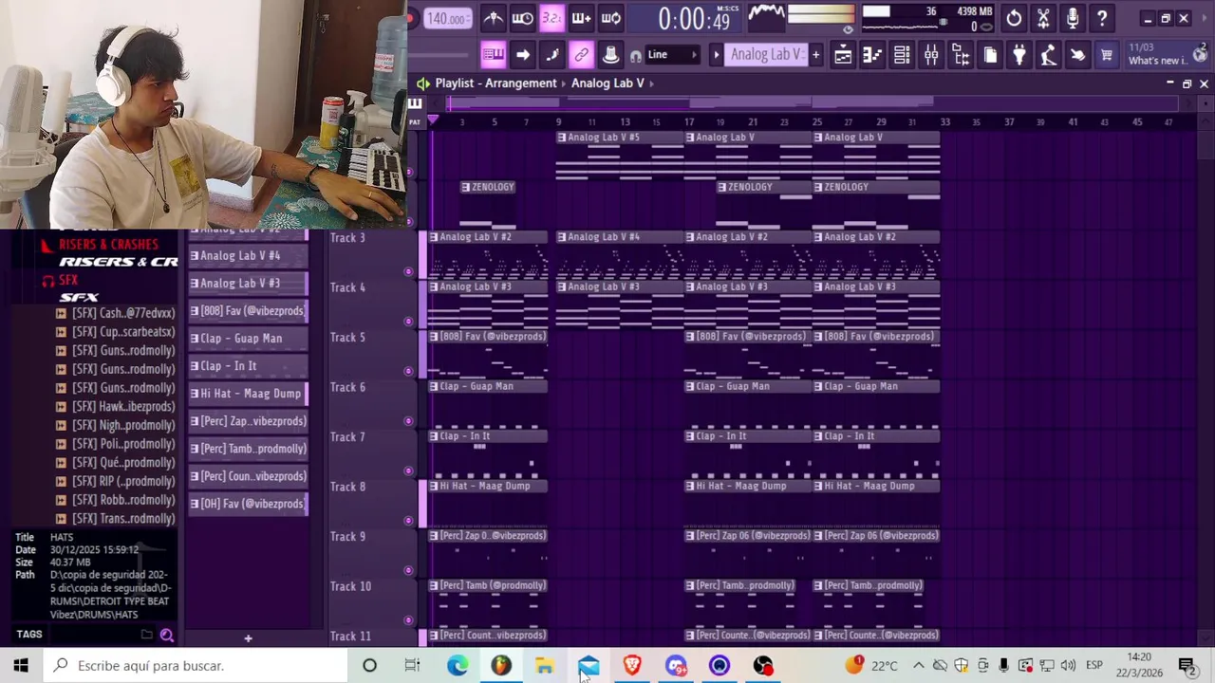Click the Track 6 header label

347,387
